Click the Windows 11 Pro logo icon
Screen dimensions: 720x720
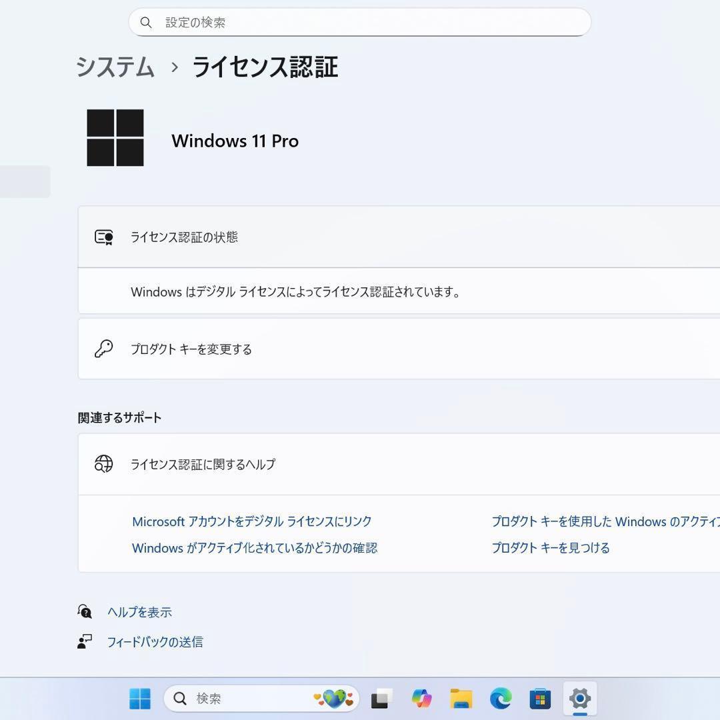[x=115, y=137]
